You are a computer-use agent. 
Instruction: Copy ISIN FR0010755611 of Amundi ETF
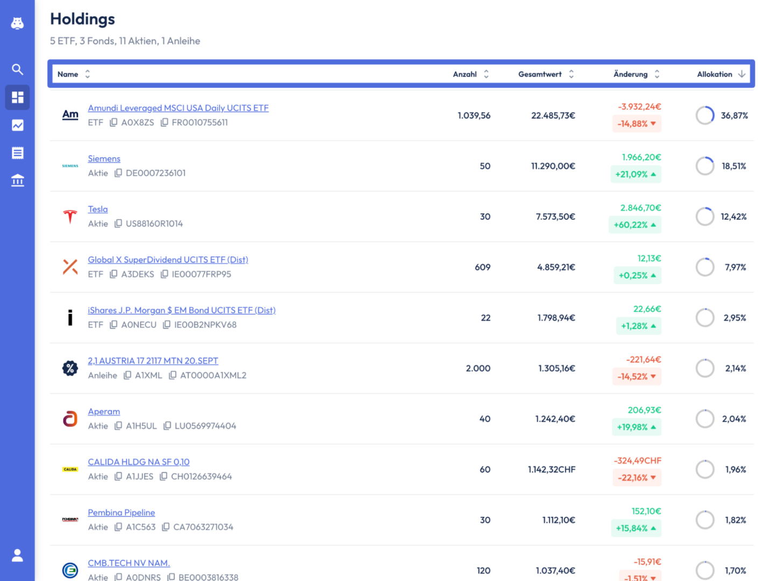164,123
